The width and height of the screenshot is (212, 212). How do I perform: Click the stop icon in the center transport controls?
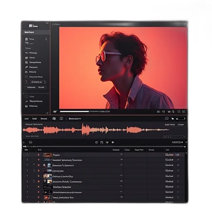96,142
